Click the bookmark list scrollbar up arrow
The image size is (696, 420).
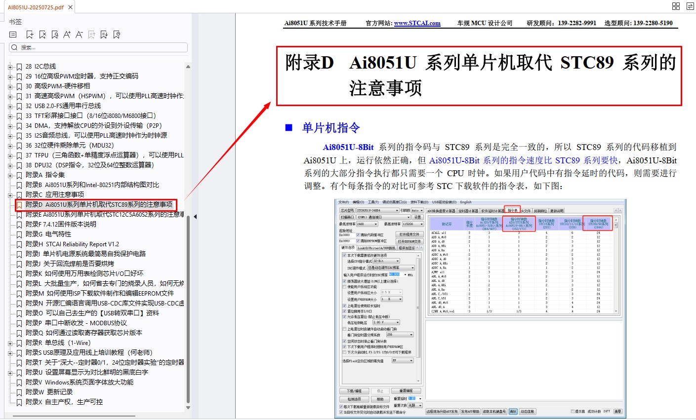[x=188, y=66]
